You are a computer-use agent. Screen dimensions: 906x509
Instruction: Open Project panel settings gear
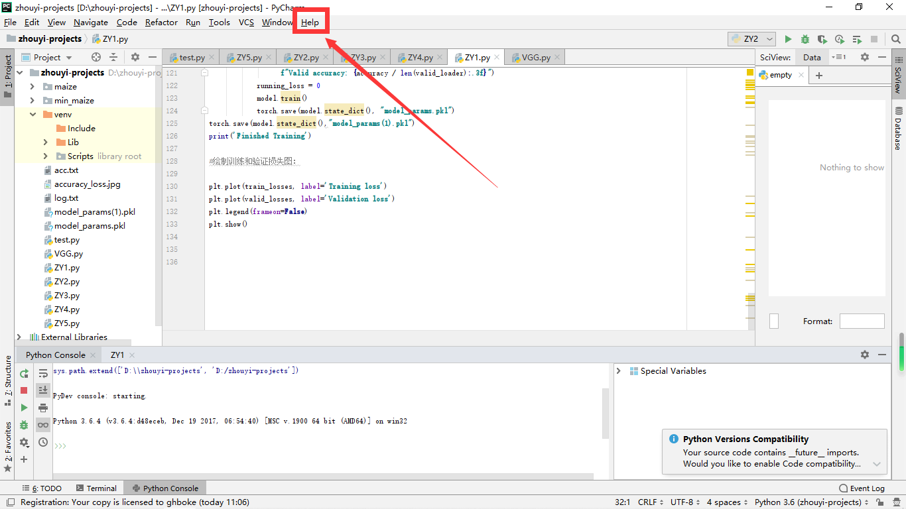135,57
